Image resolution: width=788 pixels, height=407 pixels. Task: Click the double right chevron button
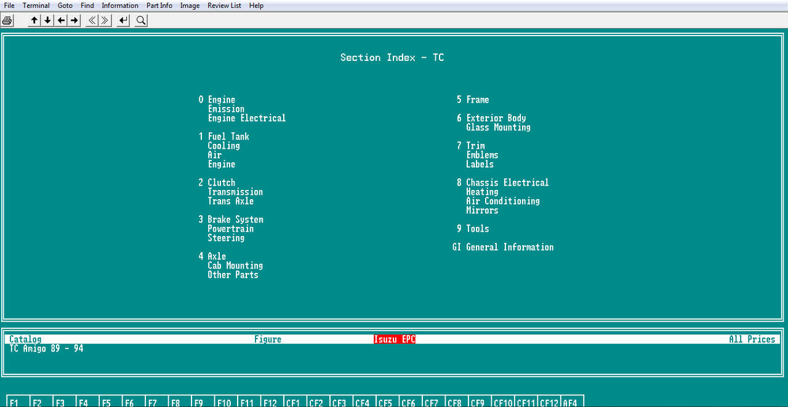click(105, 20)
